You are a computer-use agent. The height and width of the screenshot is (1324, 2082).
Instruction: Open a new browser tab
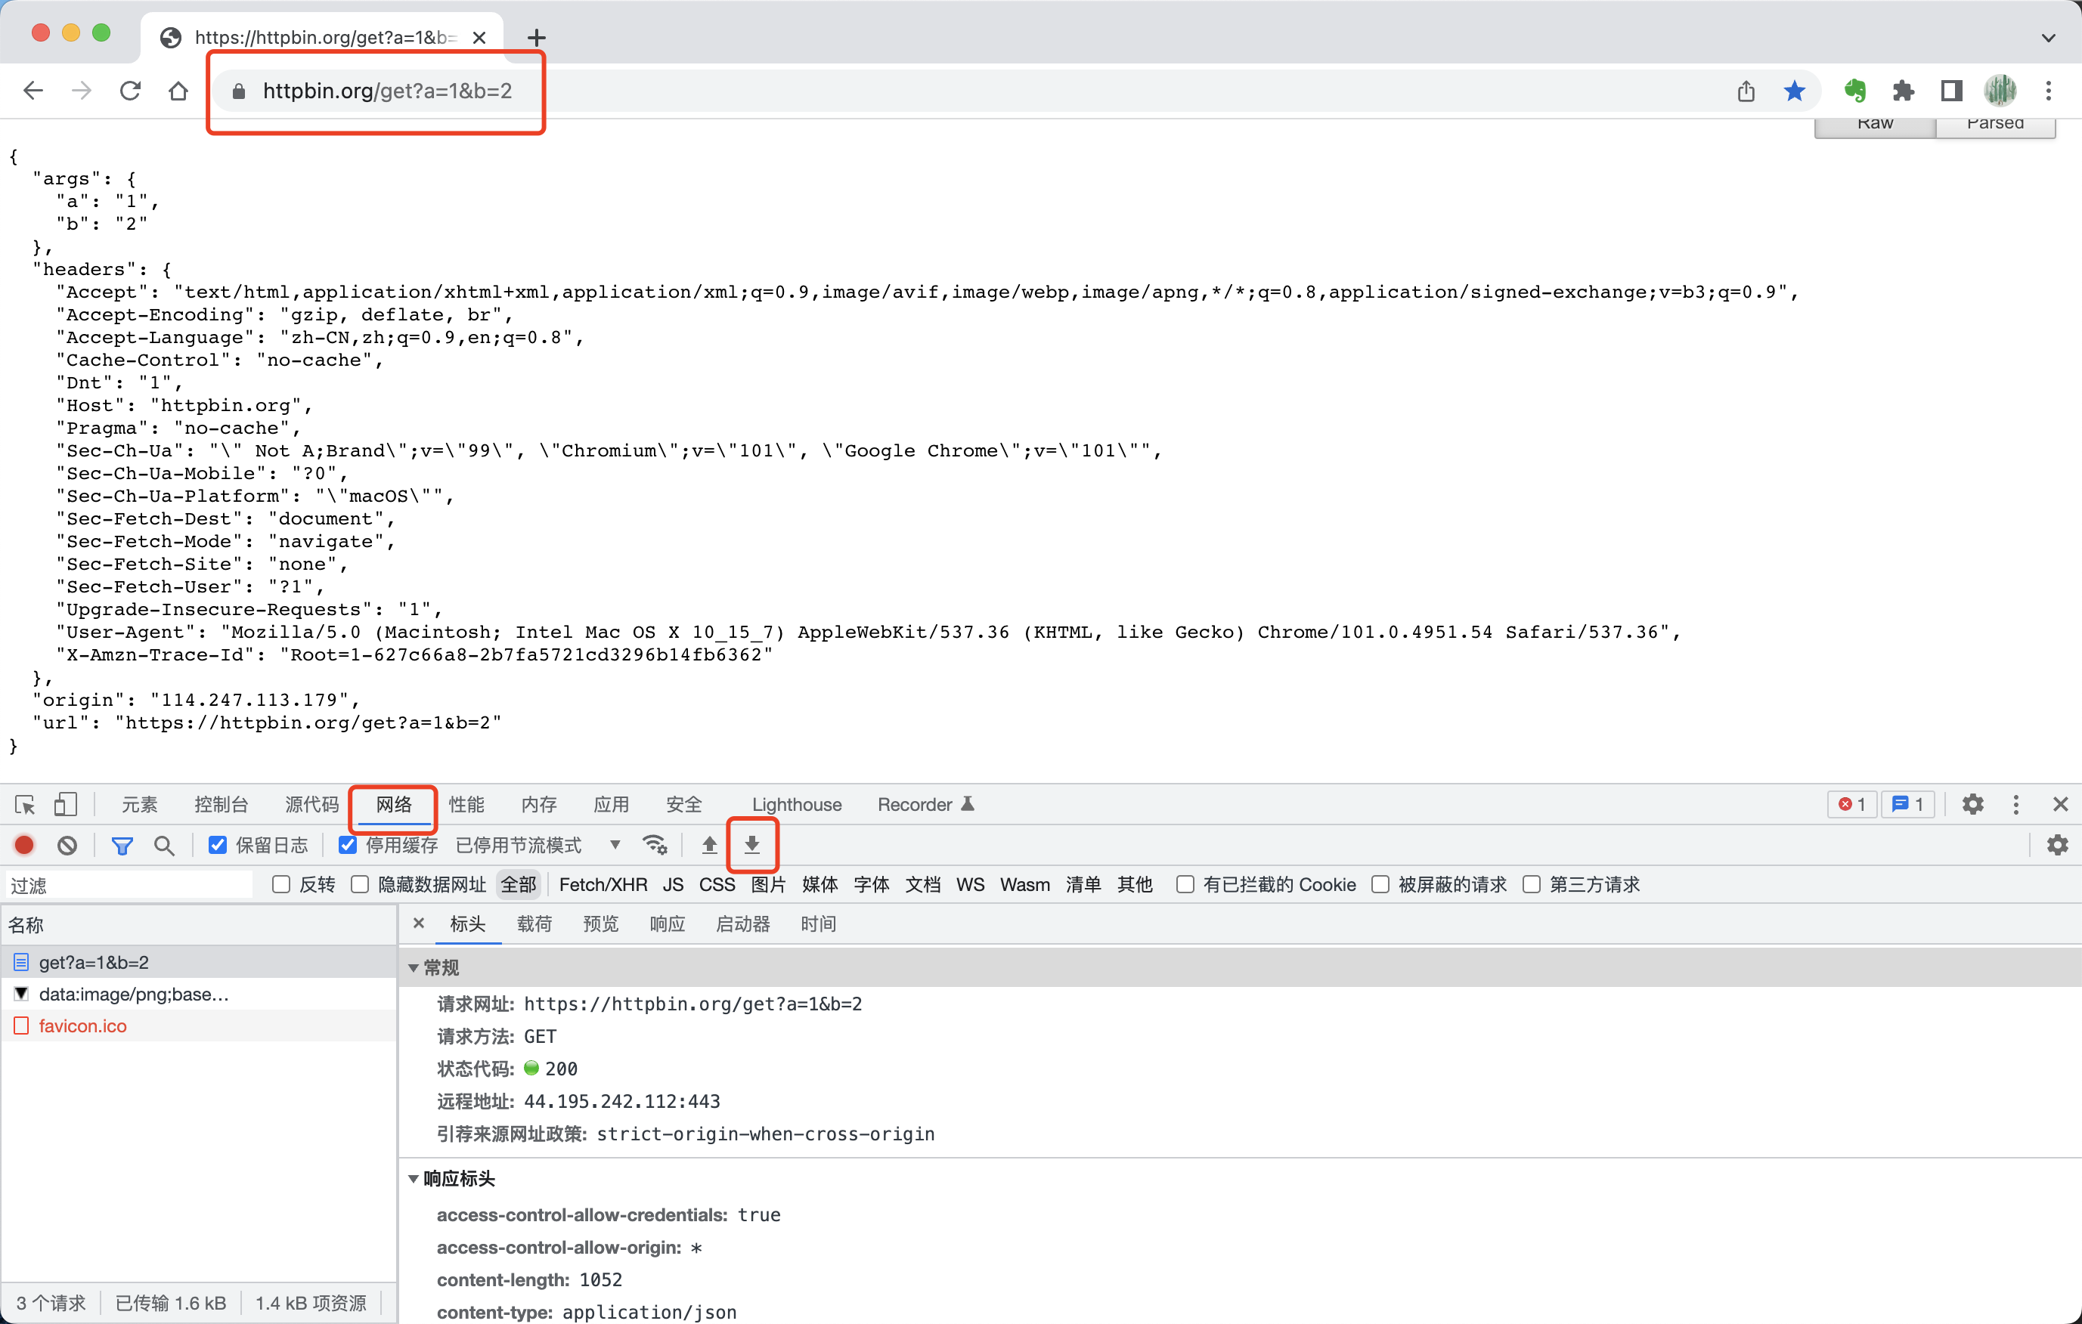click(537, 37)
